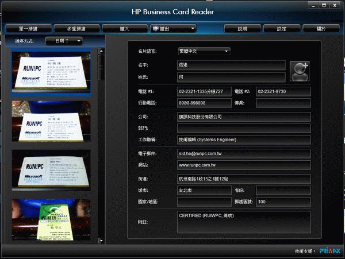Open the card language dropdown 繁體中文
The image size is (345, 259).
click(204, 51)
